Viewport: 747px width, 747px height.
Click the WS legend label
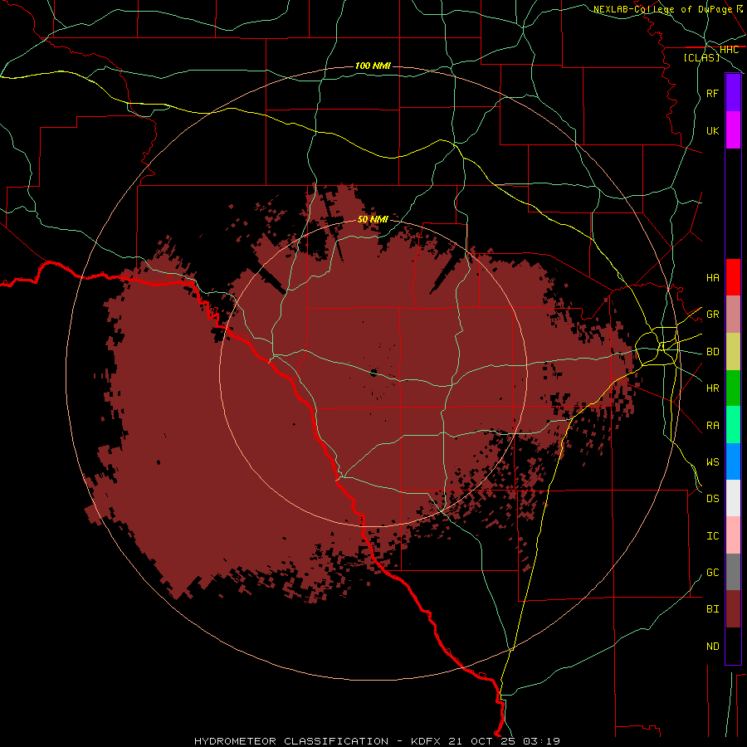coord(712,461)
